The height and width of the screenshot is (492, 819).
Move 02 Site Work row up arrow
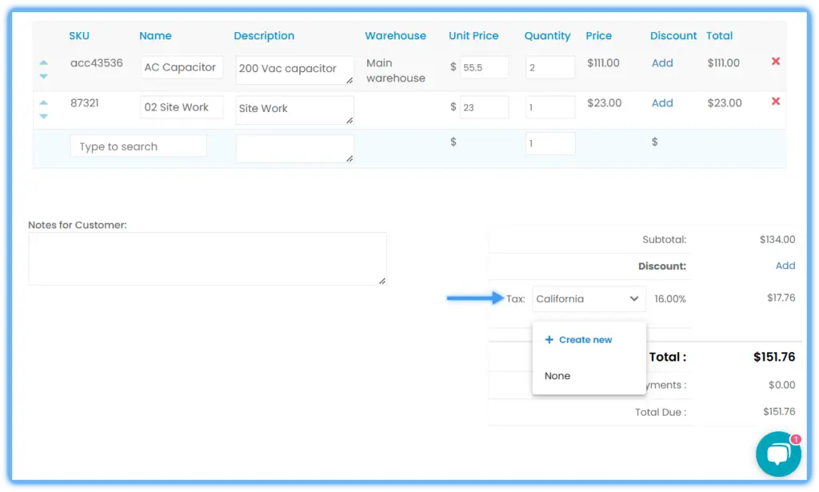tap(44, 103)
